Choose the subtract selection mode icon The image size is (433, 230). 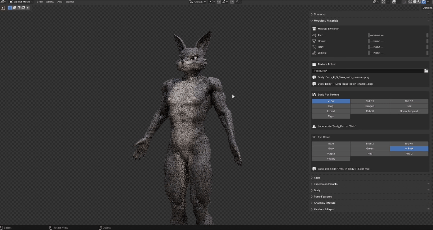[x=18, y=8]
